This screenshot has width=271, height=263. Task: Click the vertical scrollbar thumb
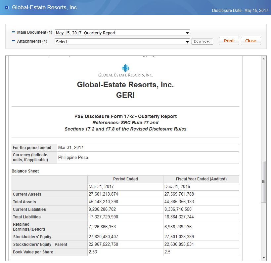coord(264,182)
